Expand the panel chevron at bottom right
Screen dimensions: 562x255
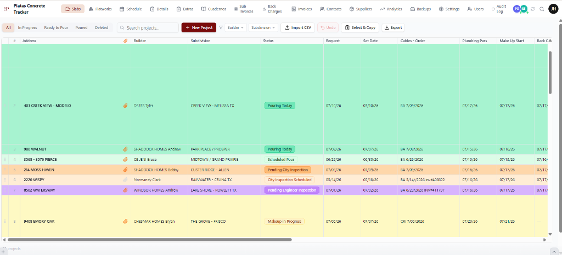[x=555, y=251]
